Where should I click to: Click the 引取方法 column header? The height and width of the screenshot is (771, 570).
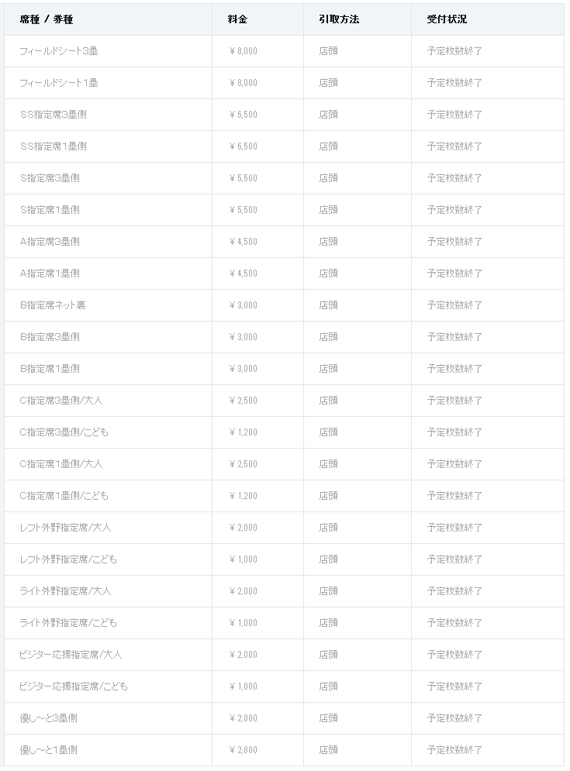click(x=339, y=19)
